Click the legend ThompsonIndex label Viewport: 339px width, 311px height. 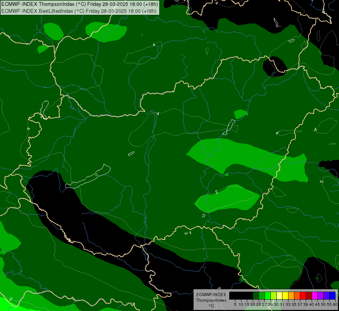tap(211, 300)
